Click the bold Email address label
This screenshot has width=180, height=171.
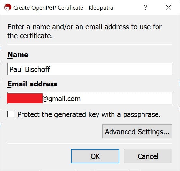point(33,84)
